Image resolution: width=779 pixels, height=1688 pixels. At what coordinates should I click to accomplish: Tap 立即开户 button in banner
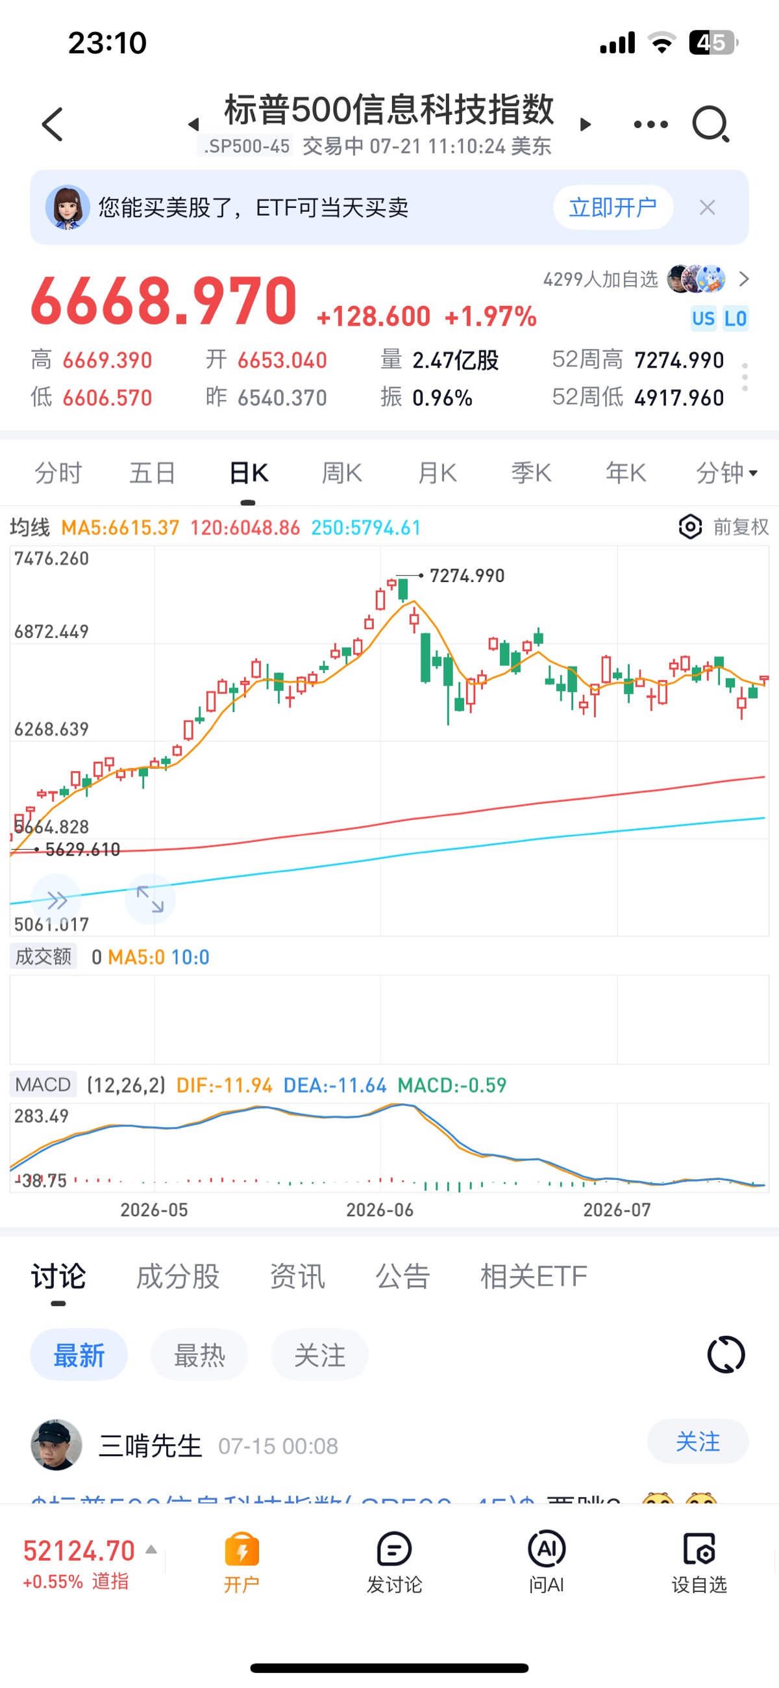(613, 207)
